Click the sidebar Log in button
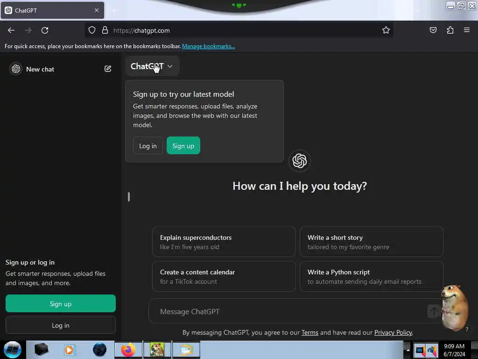This screenshot has height=359, width=478. (60, 325)
